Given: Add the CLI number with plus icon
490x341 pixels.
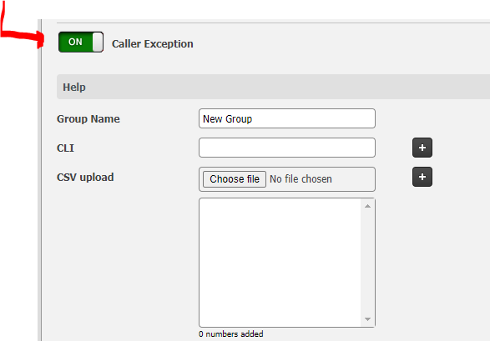Looking at the screenshot, I should 422,148.
